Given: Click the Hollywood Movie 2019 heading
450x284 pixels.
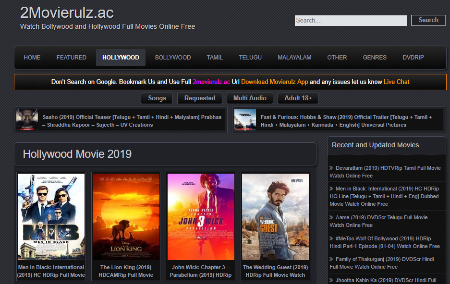Looking at the screenshot, I should [77, 154].
